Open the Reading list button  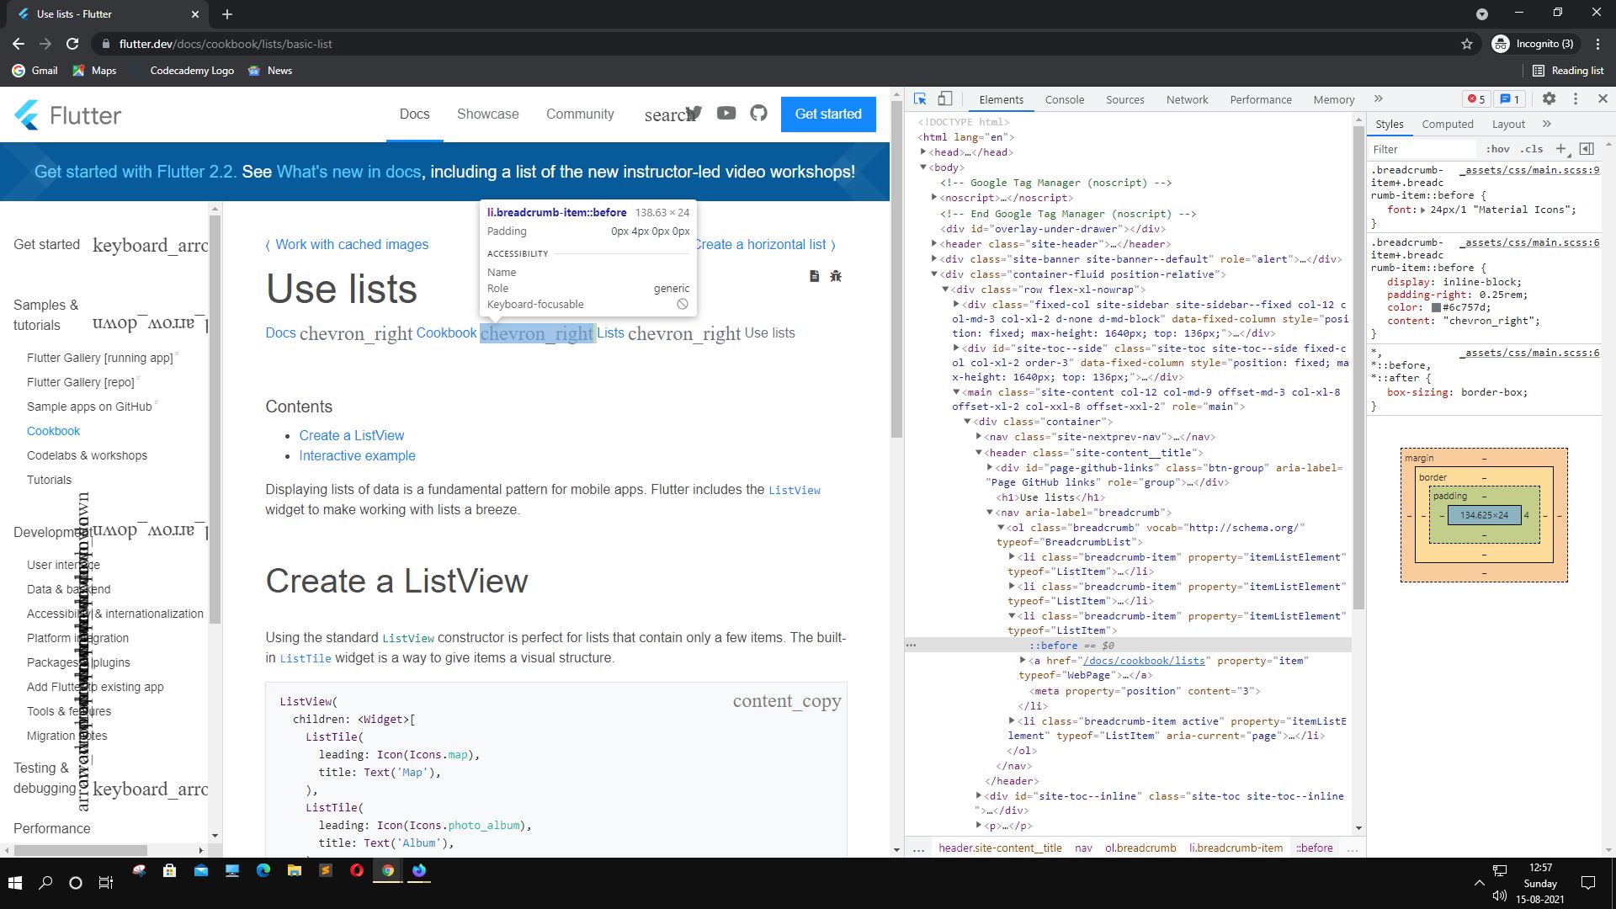[1568, 71]
